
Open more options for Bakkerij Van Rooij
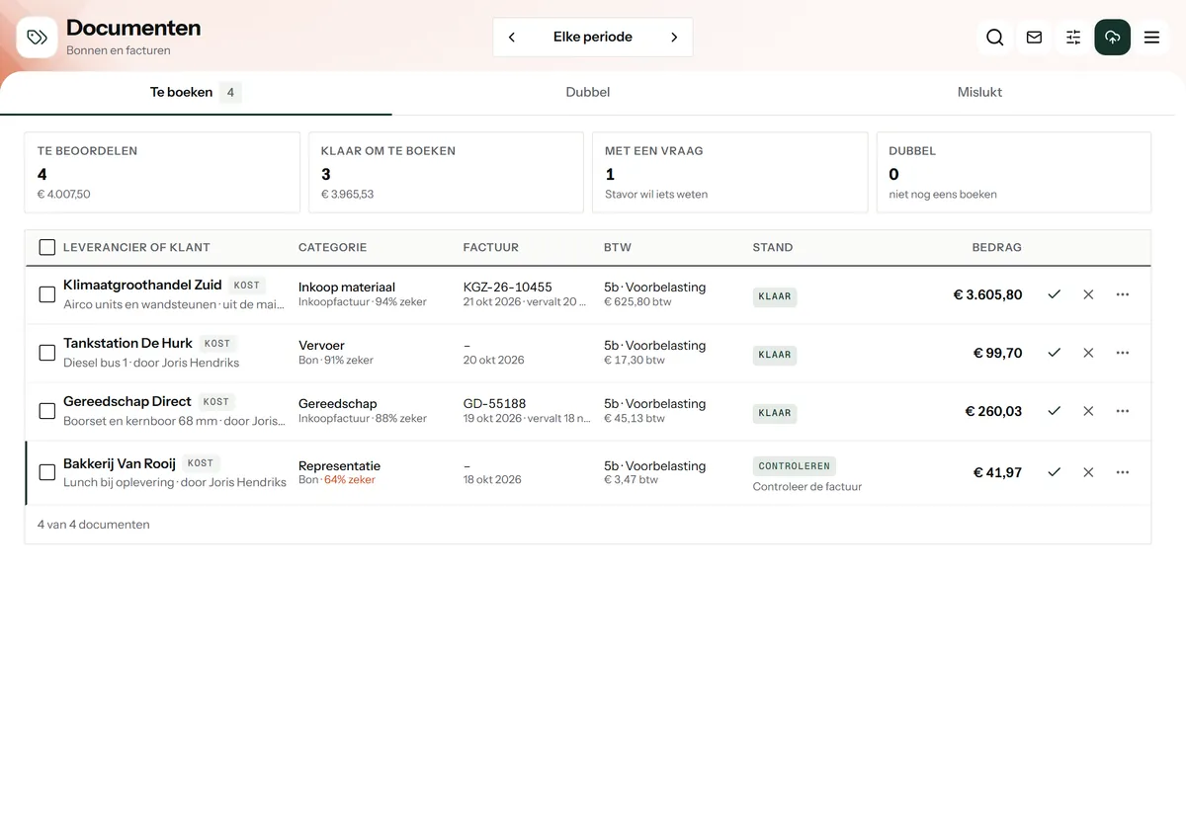(x=1123, y=472)
